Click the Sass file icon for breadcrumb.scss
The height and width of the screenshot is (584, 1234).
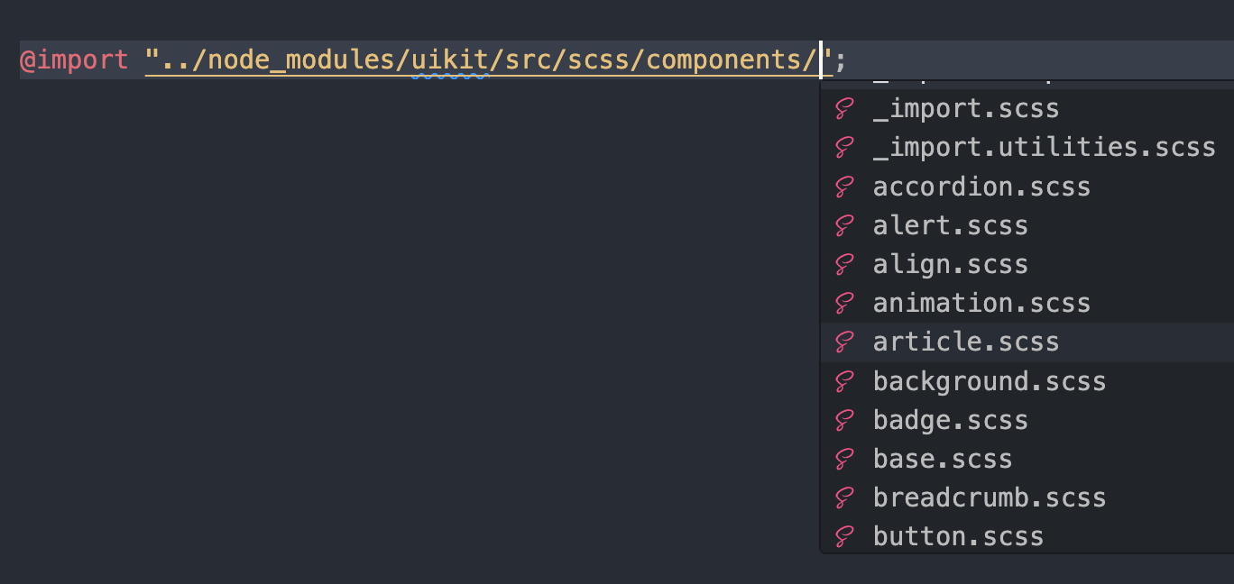coord(844,498)
